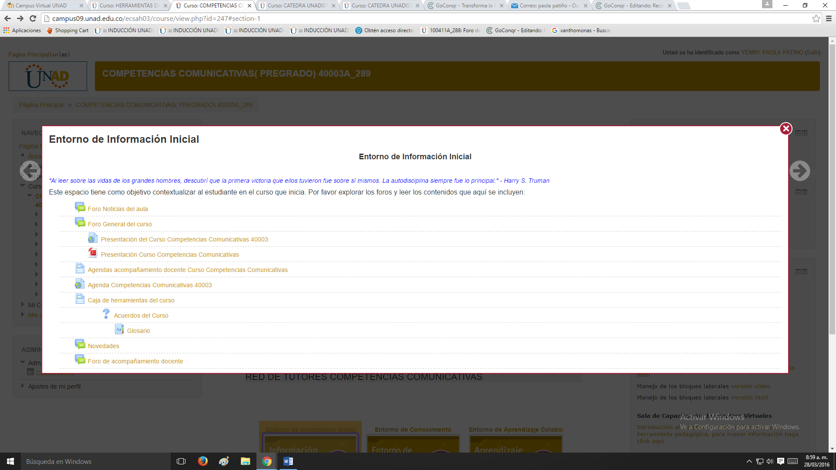Open the Chrome menu button
The height and width of the screenshot is (470, 836).
click(x=829, y=18)
